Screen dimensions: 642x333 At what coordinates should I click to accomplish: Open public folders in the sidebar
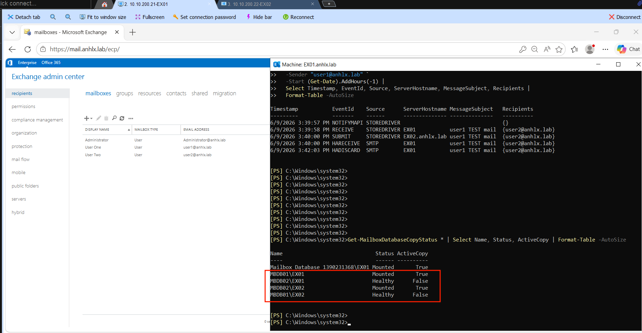pos(25,186)
